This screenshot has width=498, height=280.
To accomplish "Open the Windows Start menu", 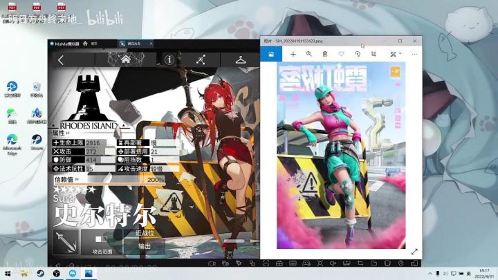I will (x=8, y=273).
